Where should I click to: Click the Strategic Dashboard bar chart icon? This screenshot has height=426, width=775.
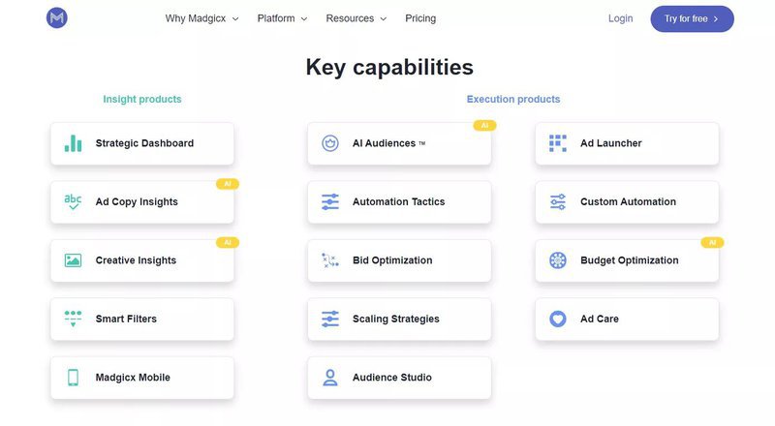[74, 143]
